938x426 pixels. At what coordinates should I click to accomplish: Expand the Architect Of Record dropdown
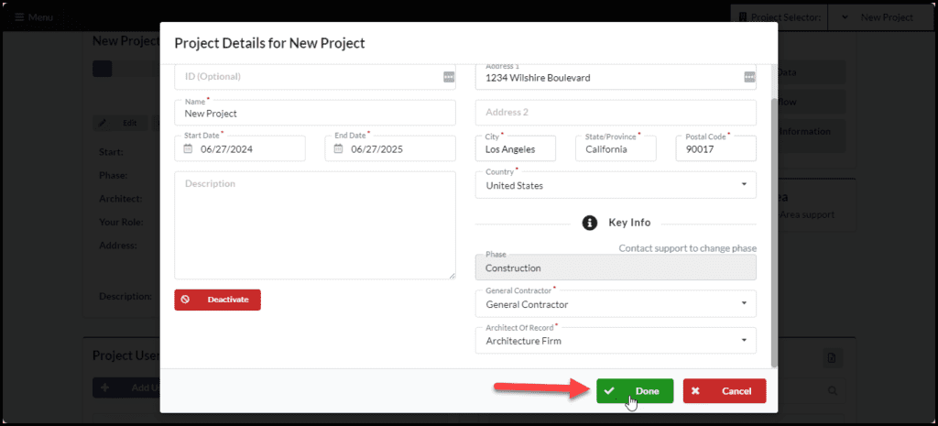pyautogui.click(x=616, y=341)
